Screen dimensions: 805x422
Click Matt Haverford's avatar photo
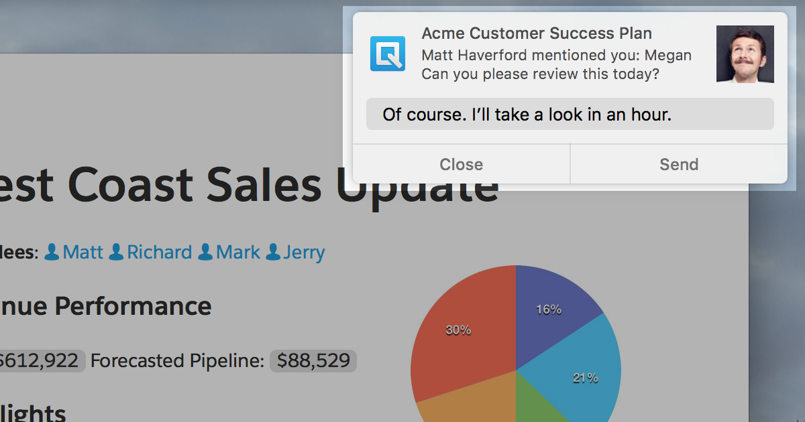(x=745, y=54)
